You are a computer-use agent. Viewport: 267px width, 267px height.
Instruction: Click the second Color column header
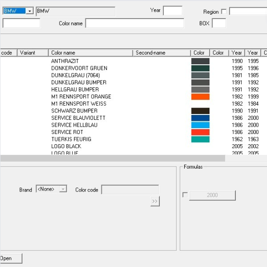point(219,53)
